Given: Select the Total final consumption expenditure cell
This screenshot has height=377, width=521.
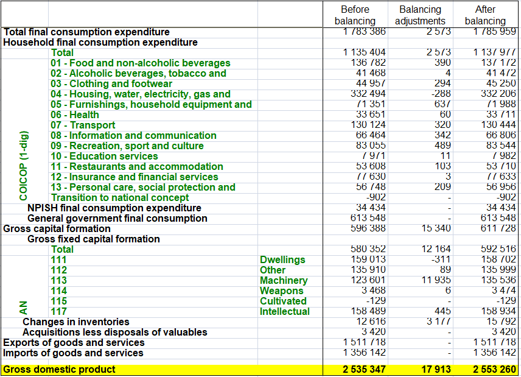Looking at the screenshot, I should [86, 32].
